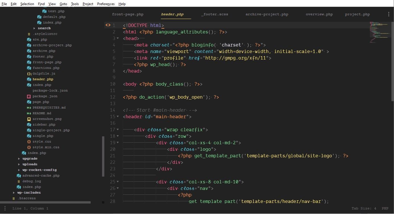This screenshot has height=214, width=394.
Task: Switch to the front-page.php tab
Action: (x=128, y=14)
